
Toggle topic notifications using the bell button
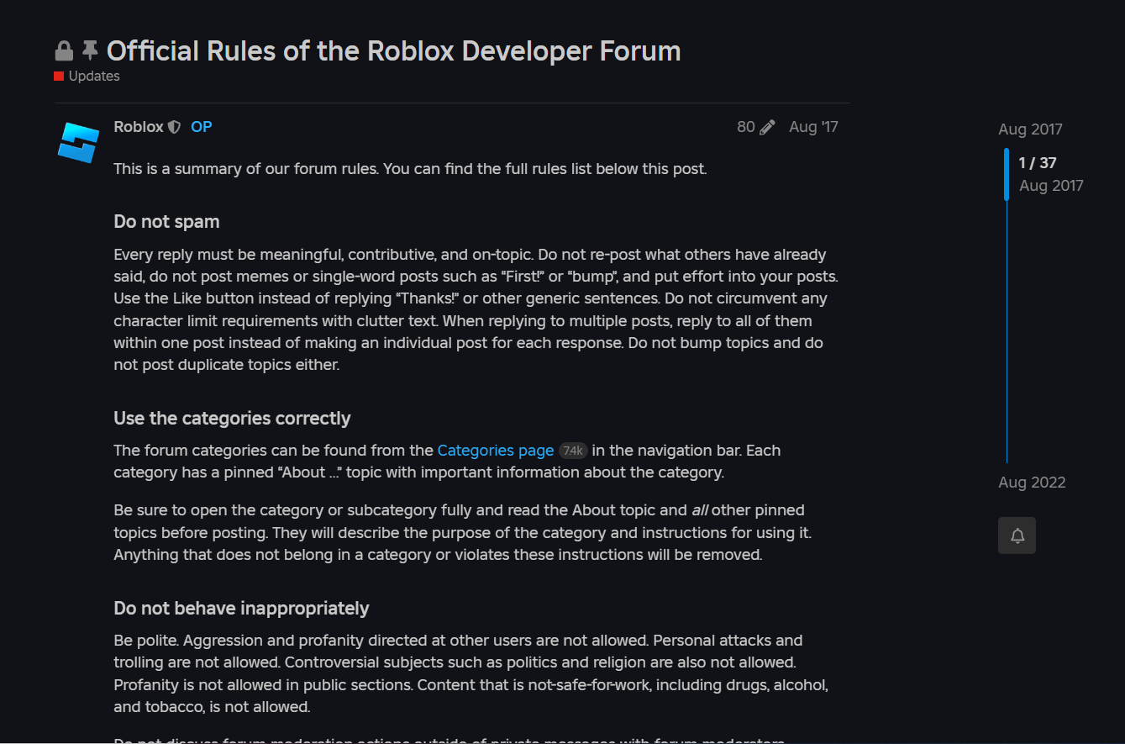(1017, 536)
